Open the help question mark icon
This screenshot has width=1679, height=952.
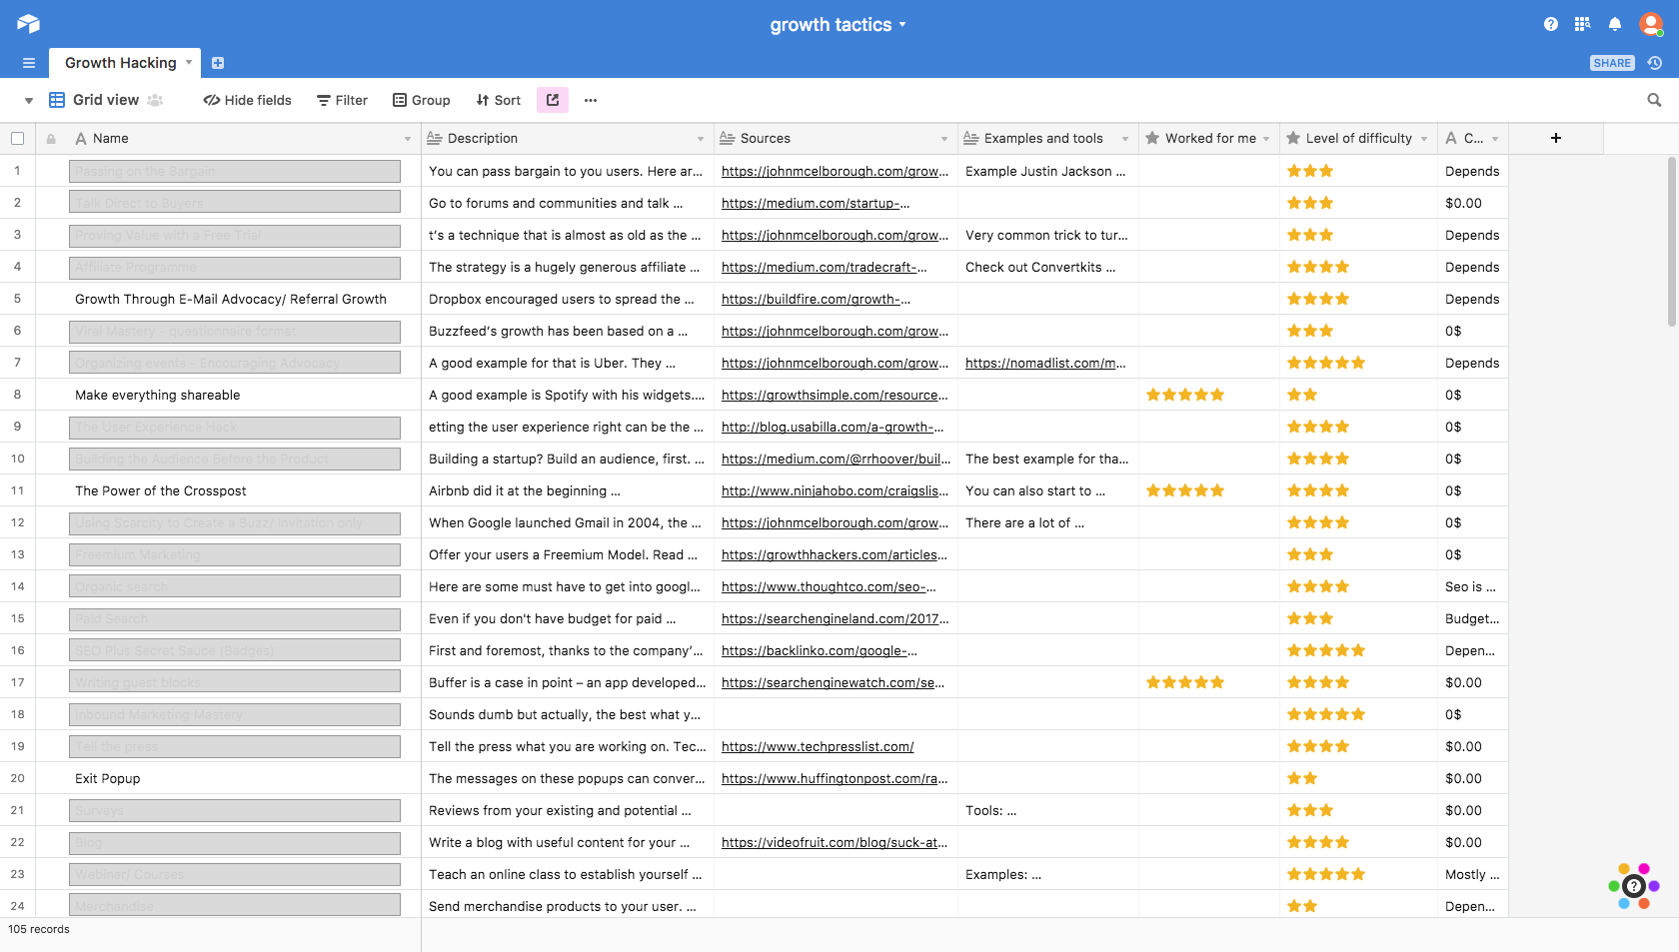[x=1550, y=24]
